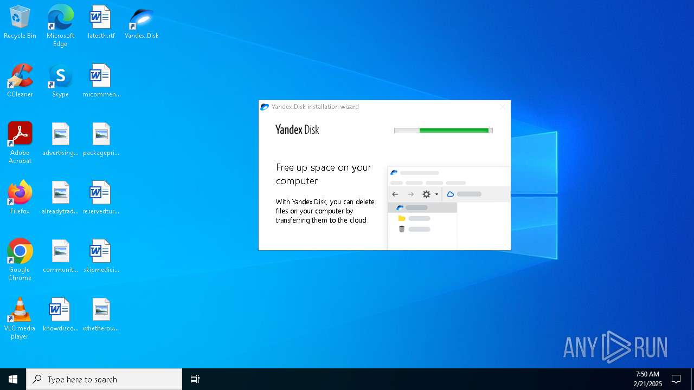Select the skipmedici... Word document
The height and width of the screenshot is (390, 694).
[x=101, y=257]
